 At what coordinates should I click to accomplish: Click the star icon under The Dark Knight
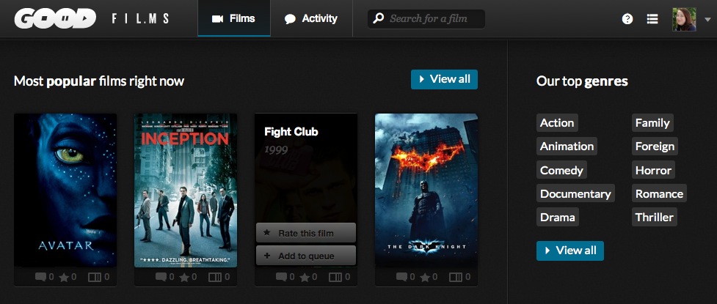pyautogui.click(x=425, y=278)
